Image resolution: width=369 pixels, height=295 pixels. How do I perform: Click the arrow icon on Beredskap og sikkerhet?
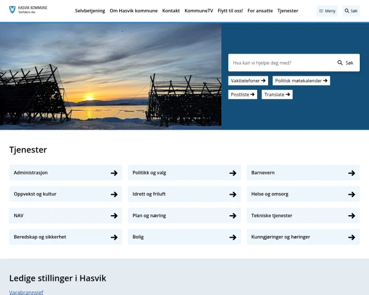tap(114, 237)
